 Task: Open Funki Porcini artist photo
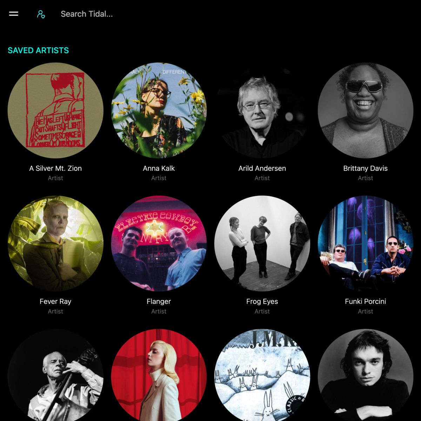coord(366,243)
